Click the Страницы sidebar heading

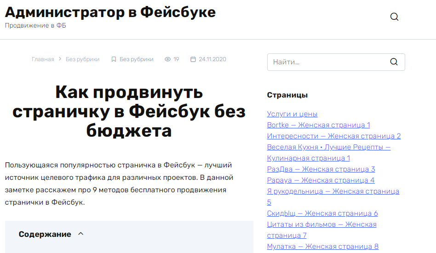tap(287, 95)
